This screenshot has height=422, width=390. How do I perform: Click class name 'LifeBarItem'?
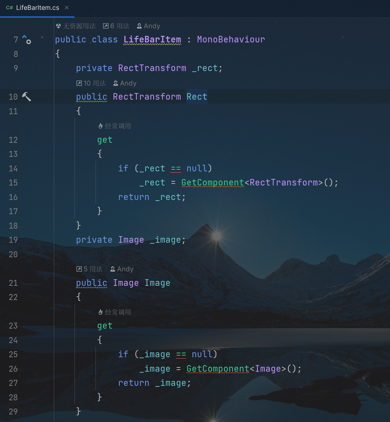pos(152,39)
